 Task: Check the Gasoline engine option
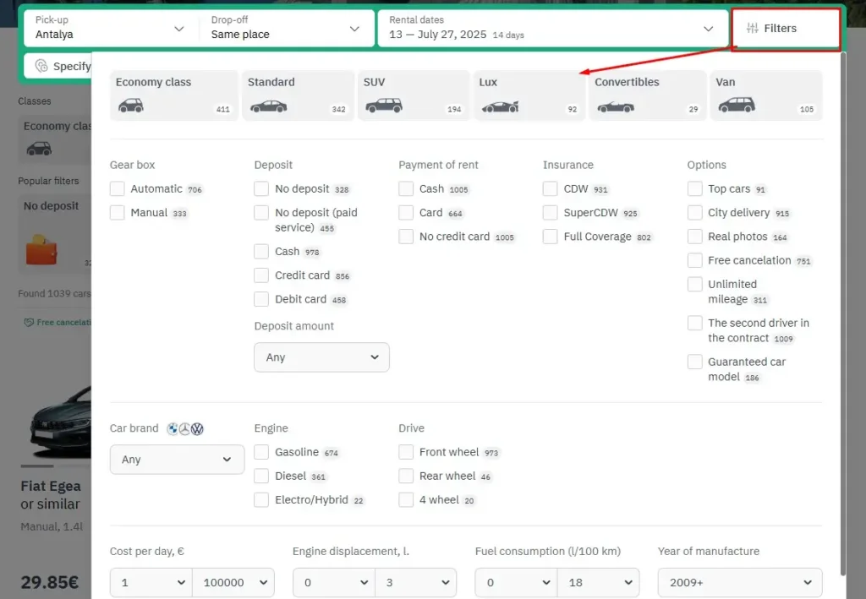pos(261,452)
